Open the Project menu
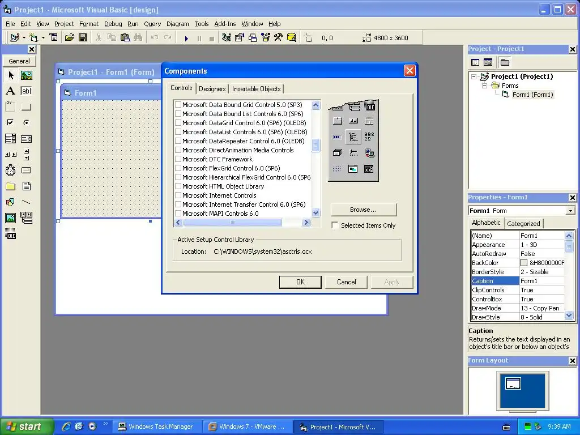Image resolution: width=580 pixels, height=435 pixels. click(x=64, y=24)
